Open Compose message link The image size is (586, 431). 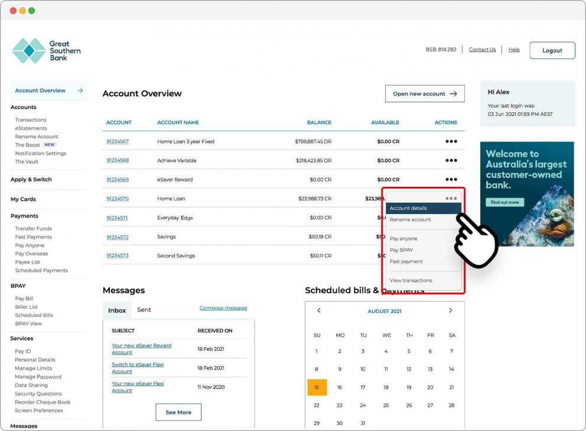tap(223, 308)
